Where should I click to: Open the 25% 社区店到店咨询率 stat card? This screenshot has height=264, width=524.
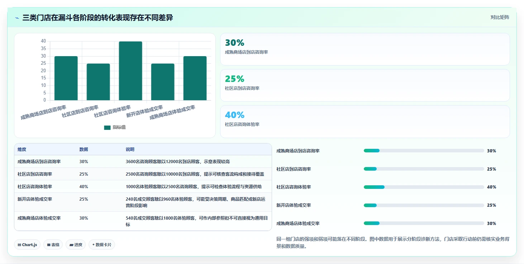coord(365,85)
